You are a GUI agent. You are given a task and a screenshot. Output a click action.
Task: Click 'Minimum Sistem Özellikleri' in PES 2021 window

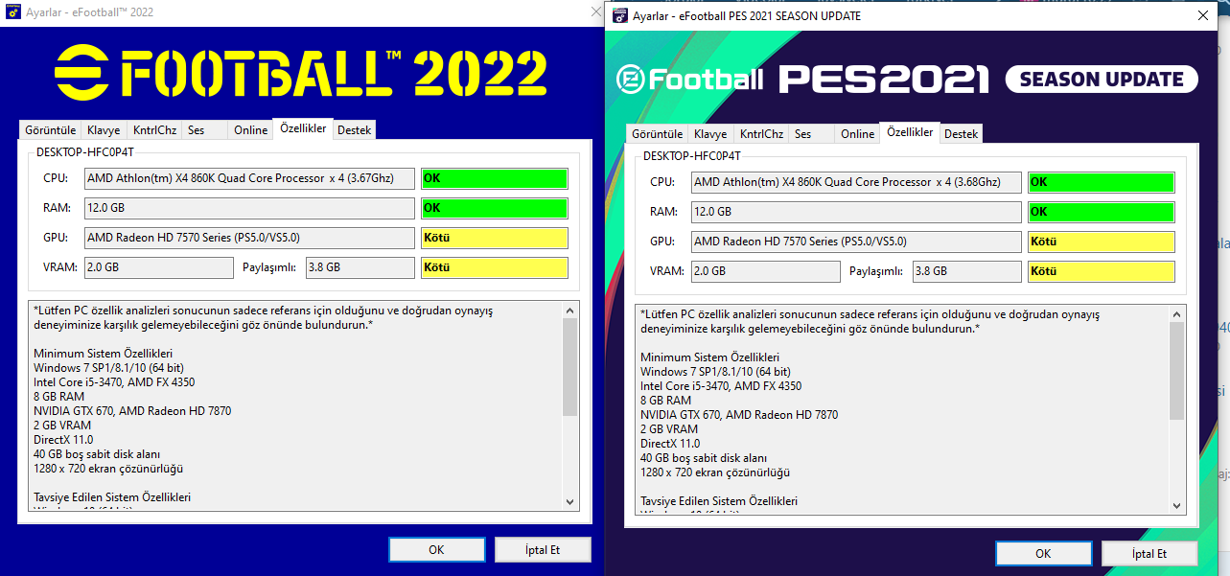(709, 357)
